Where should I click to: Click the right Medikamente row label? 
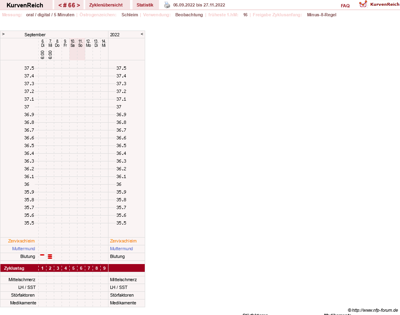pyautogui.click(x=123, y=303)
